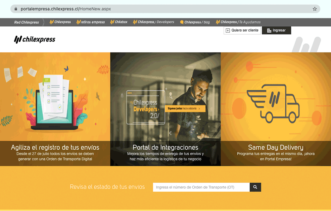Click the Ingresar login button
331x211 pixels.
point(276,30)
